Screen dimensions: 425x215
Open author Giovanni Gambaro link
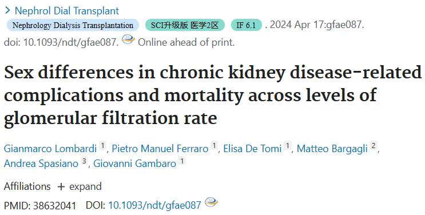135,163
